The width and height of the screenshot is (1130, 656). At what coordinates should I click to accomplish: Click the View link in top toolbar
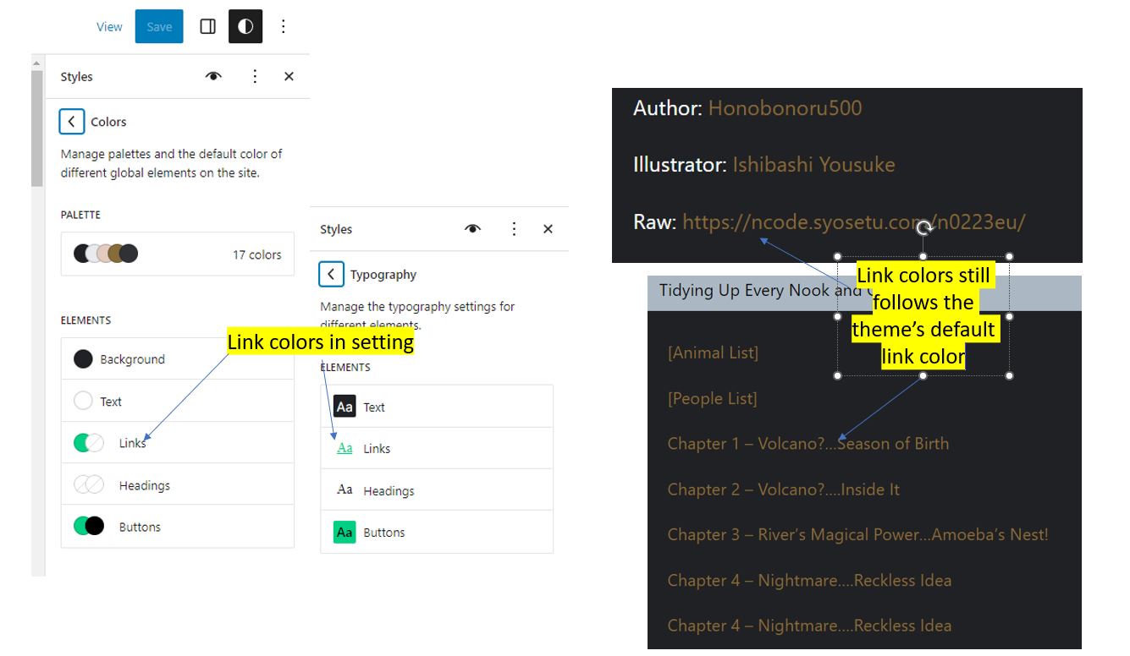click(x=109, y=27)
